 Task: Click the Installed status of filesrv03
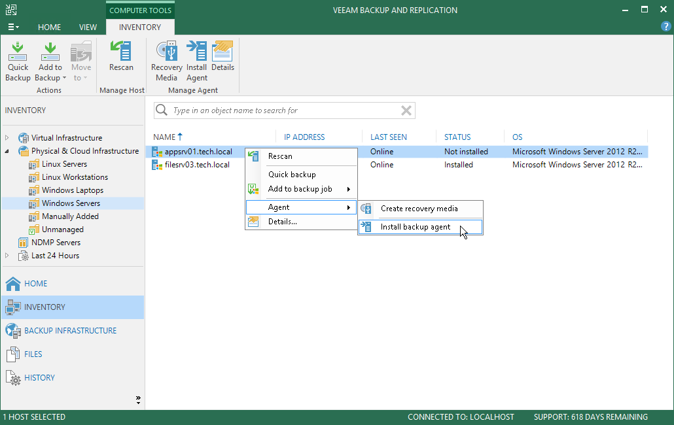tap(459, 164)
